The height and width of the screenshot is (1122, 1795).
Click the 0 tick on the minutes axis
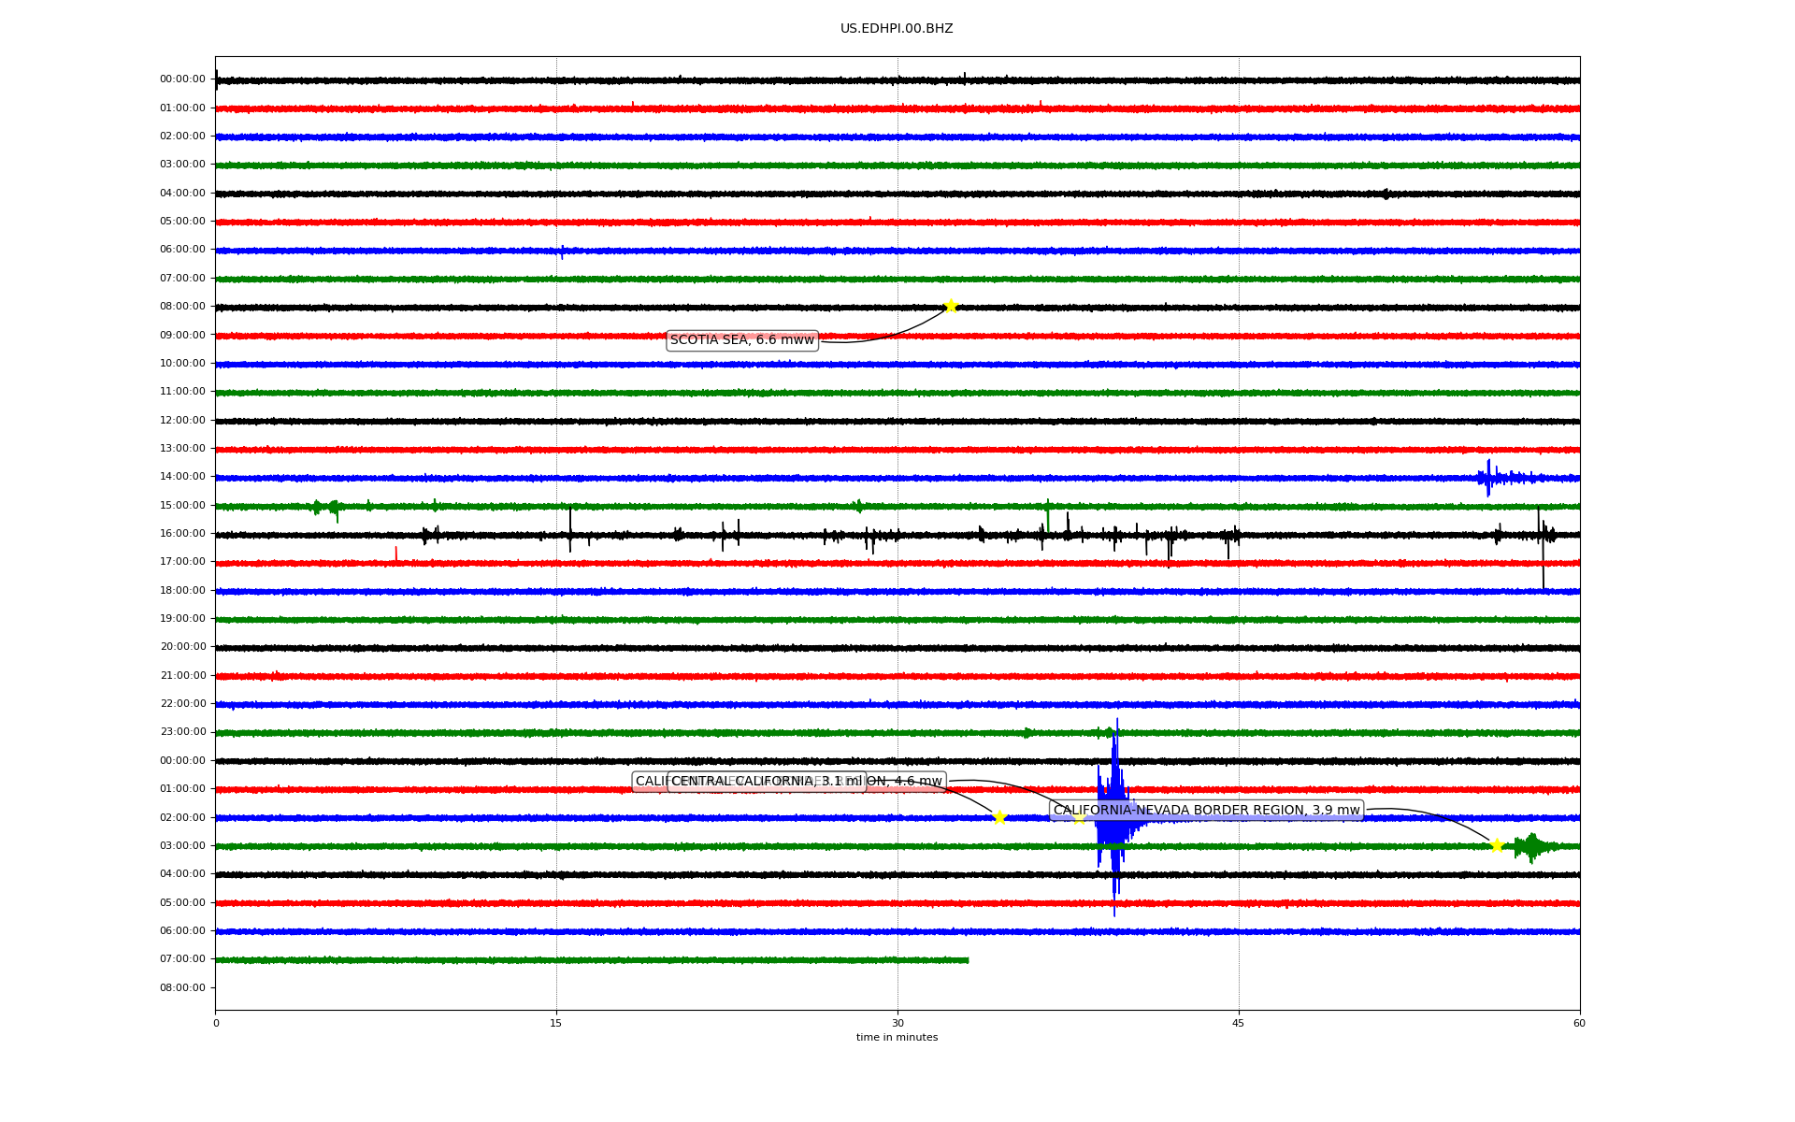pyautogui.click(x=216, y=1023)
